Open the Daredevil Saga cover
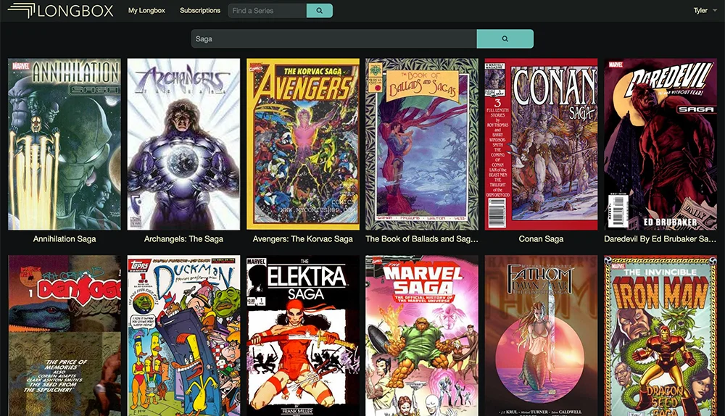Image resolution: width=725 pixels, height=416 pixels. coord(660,144)
